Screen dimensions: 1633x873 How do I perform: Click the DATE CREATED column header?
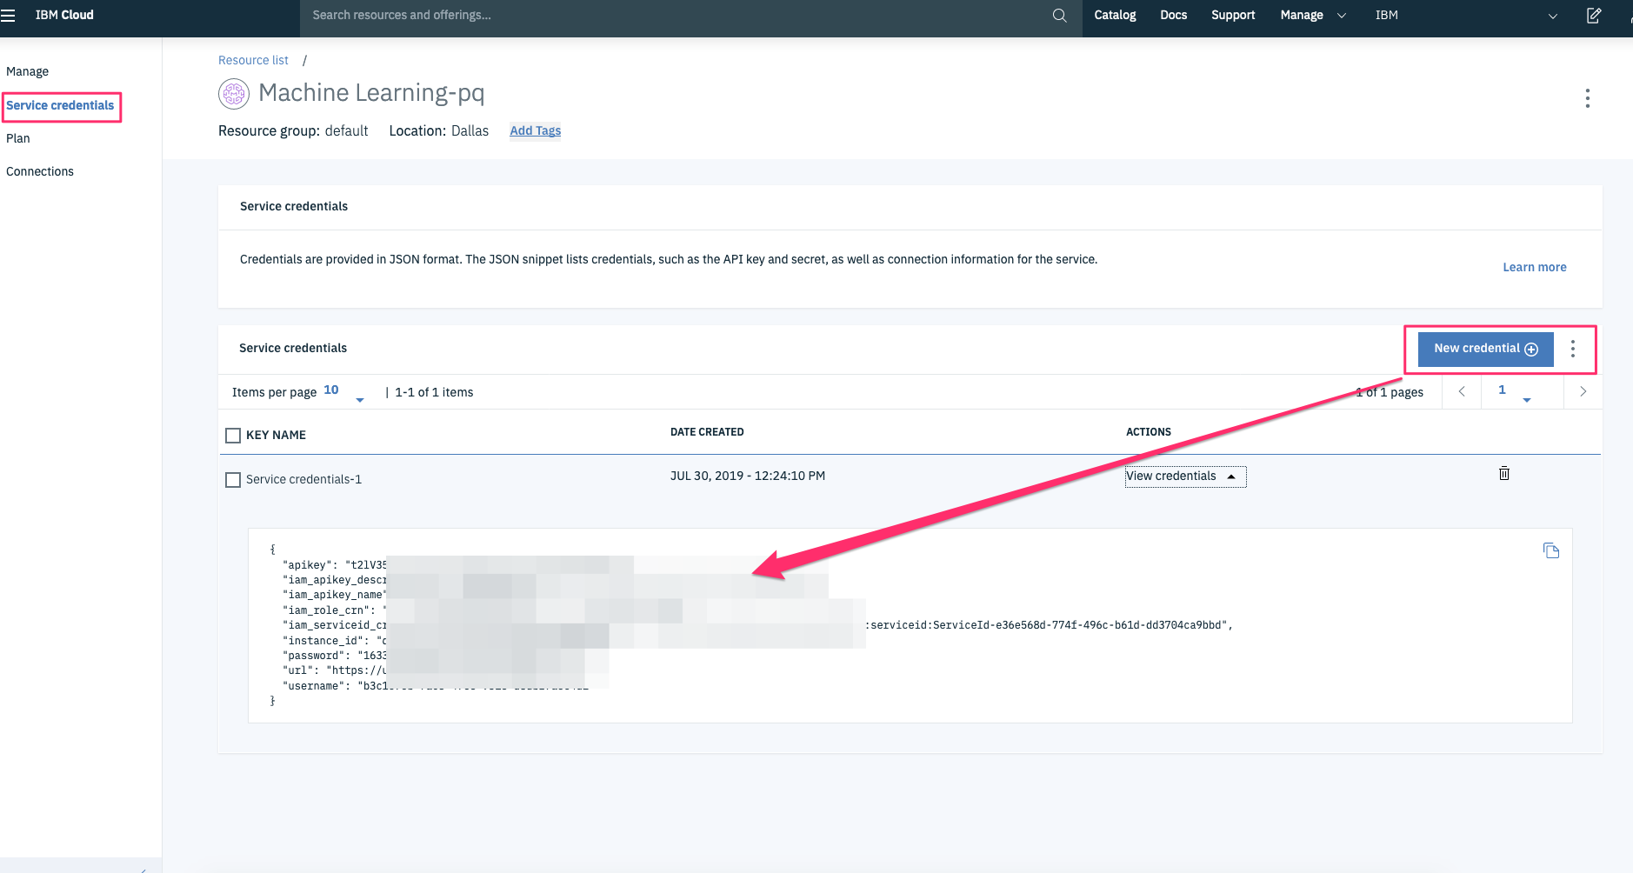707,432
